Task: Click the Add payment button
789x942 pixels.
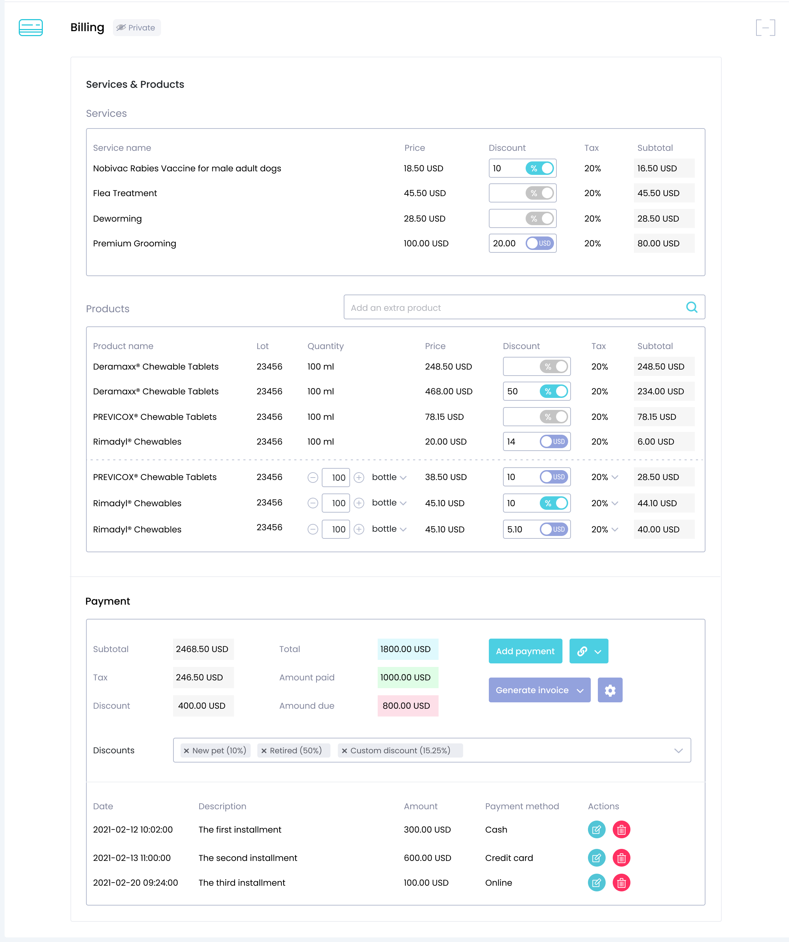Action: pyautogui.click(x=525, y=651)
